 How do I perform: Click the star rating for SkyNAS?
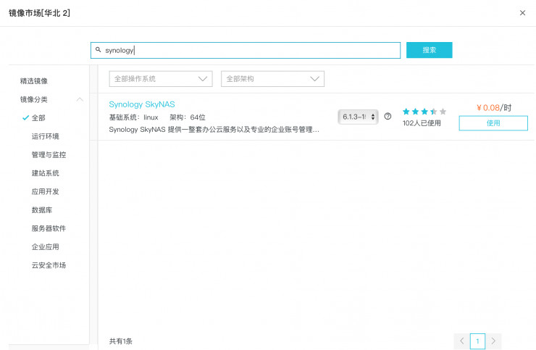424,112
